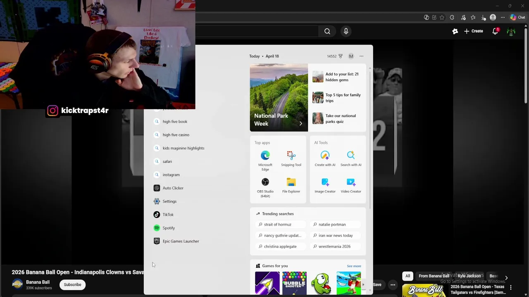529x297 pixels.
Task: Activate YouTube voice search microphone
Action: pos(346,31)
